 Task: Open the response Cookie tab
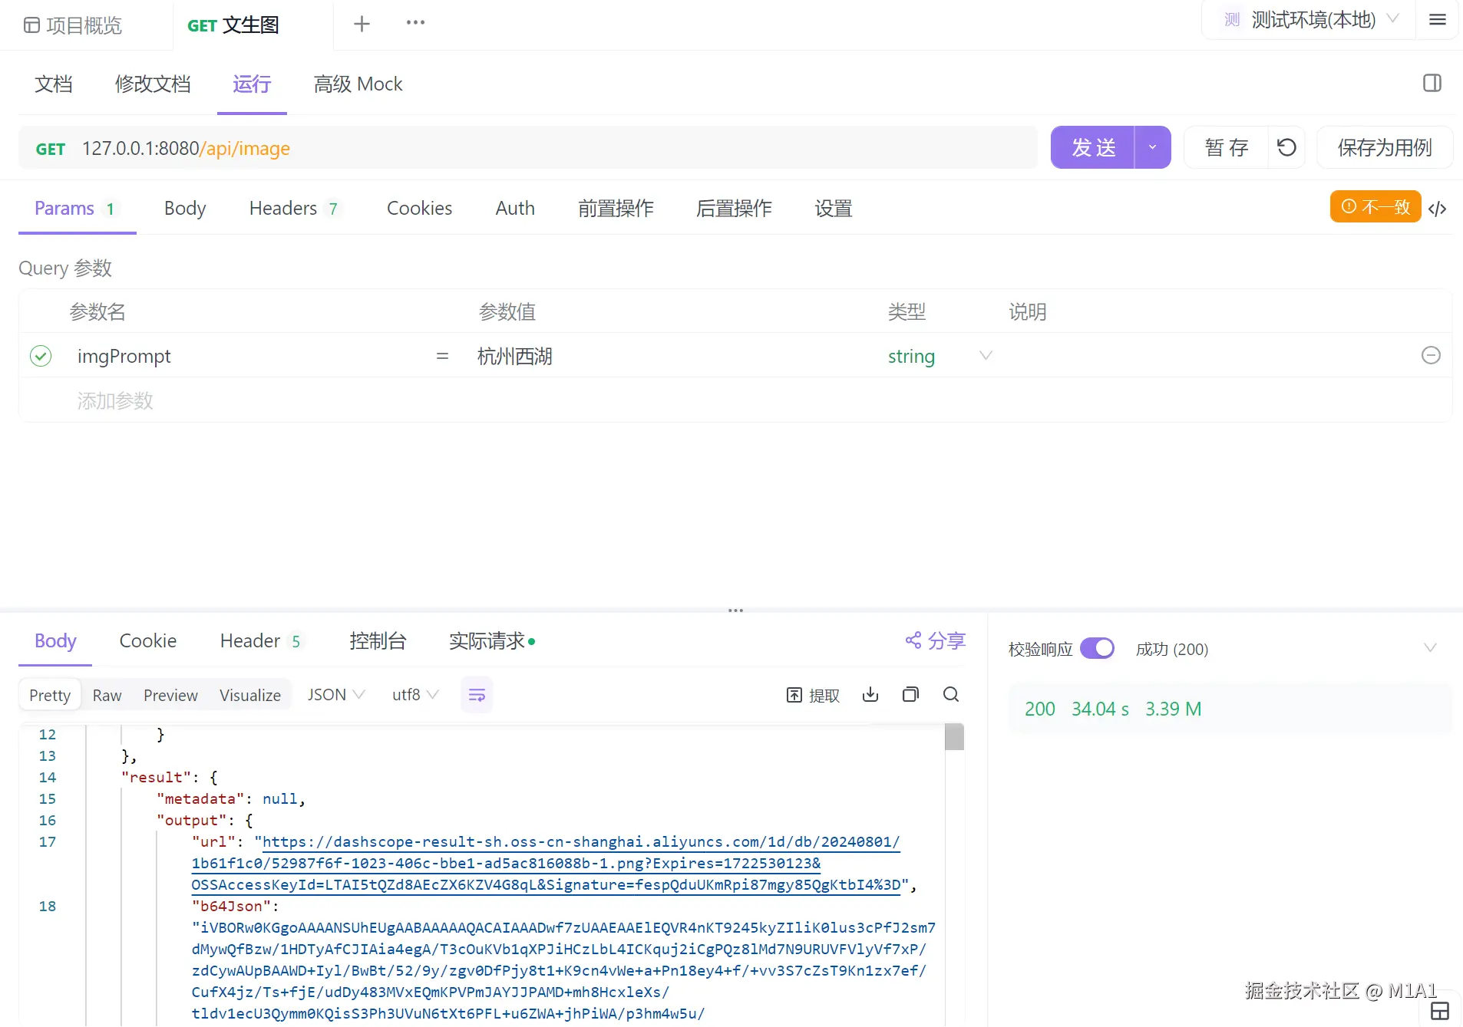(148, 640)
